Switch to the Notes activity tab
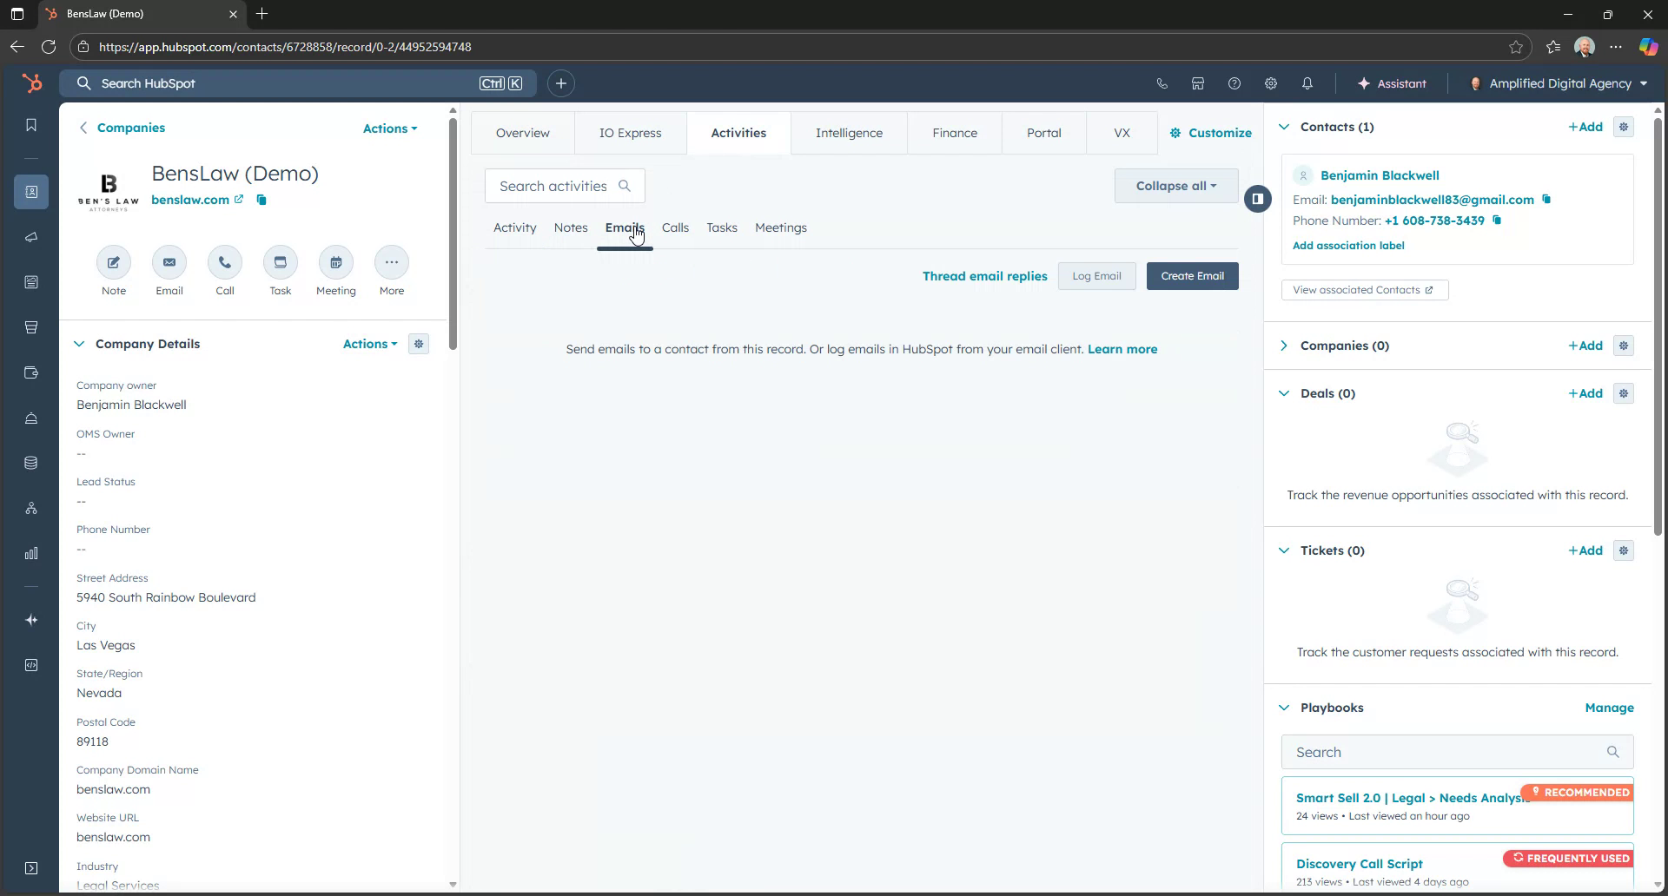1668x896 pixels. (570, 227)
